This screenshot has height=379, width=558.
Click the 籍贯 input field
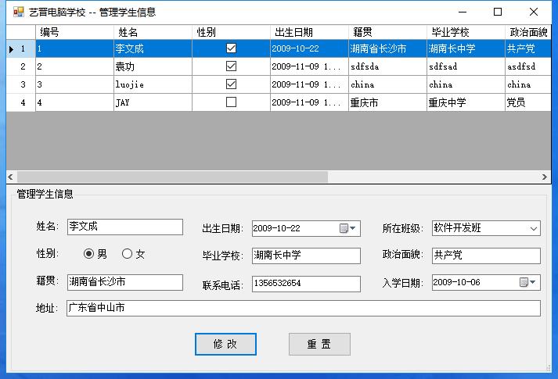[x=125, y=282]
